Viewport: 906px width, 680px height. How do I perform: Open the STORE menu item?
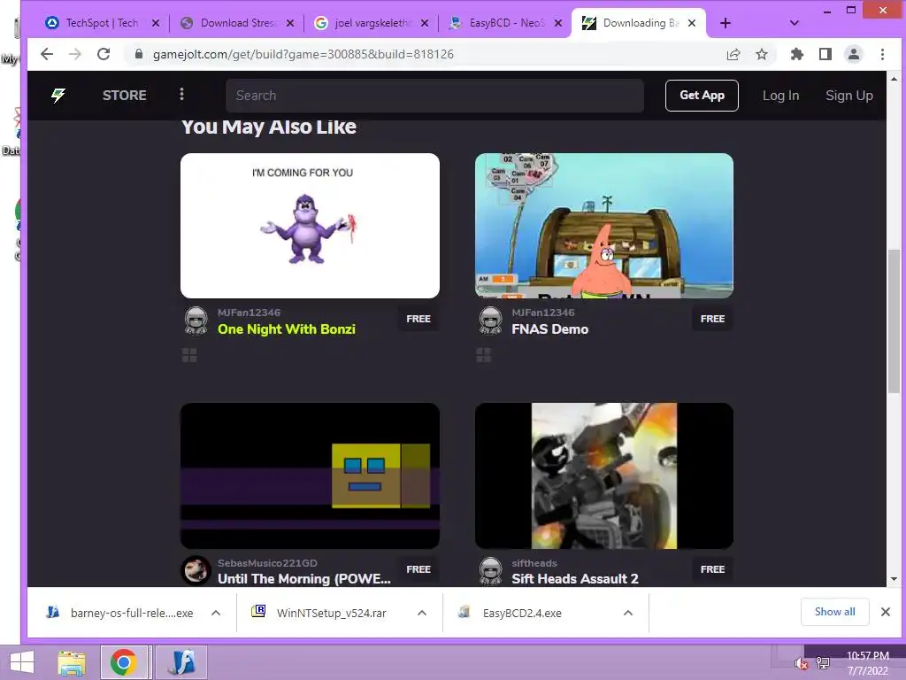coord(124,96)
